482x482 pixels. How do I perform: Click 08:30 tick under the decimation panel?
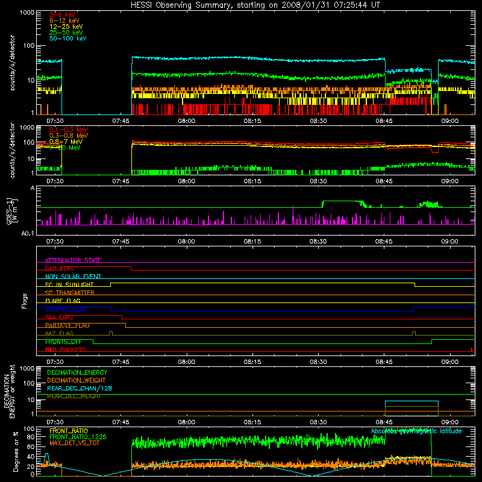[x=318, y=422]
